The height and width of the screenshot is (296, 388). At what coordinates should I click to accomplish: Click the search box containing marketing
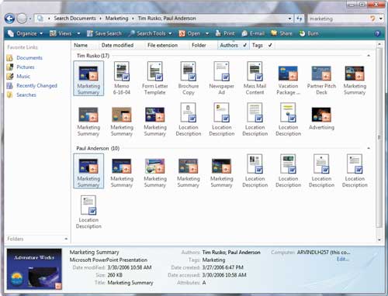(338, 19)
